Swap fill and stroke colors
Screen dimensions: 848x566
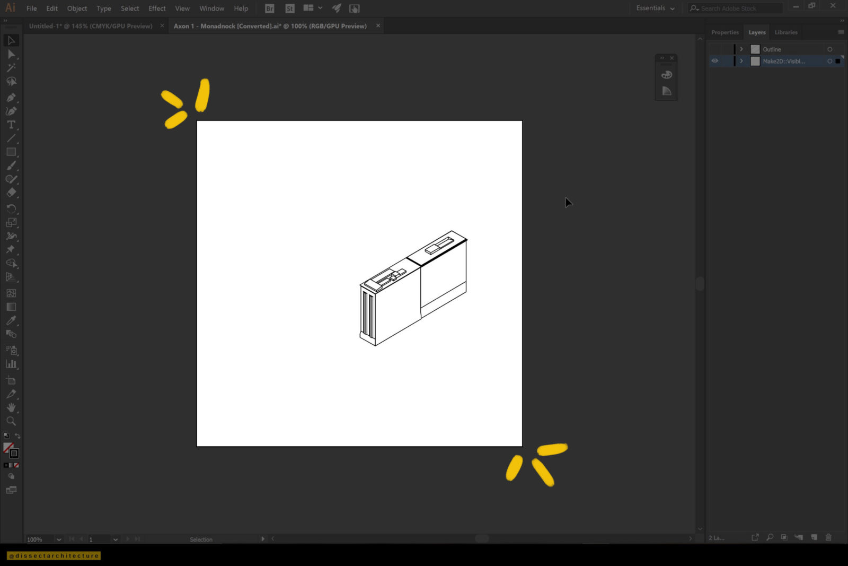(17, 436)
